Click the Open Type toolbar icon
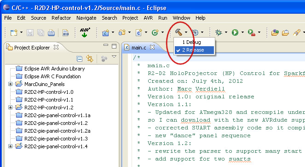Viewport: 305px width, 167px height. 275,32
